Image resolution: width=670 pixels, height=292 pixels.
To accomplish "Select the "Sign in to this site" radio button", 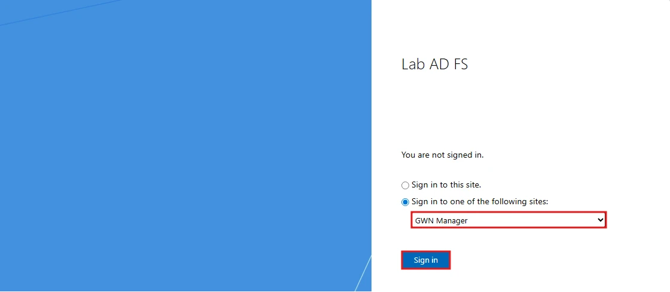I will [405, 186].
